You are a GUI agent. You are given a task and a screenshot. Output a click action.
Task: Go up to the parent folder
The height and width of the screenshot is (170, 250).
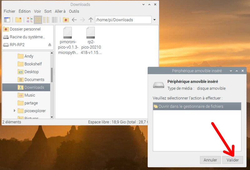click(x=91, y=20)
